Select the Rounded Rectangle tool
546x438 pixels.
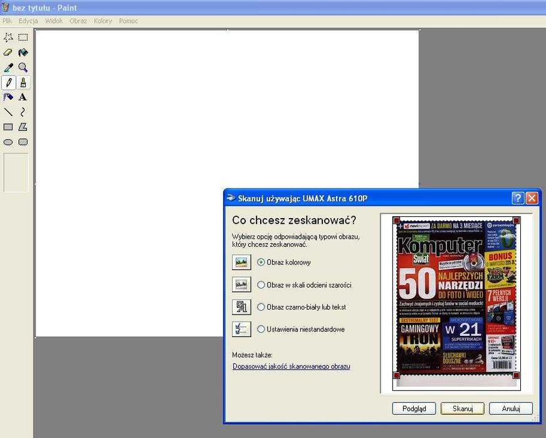23,142
